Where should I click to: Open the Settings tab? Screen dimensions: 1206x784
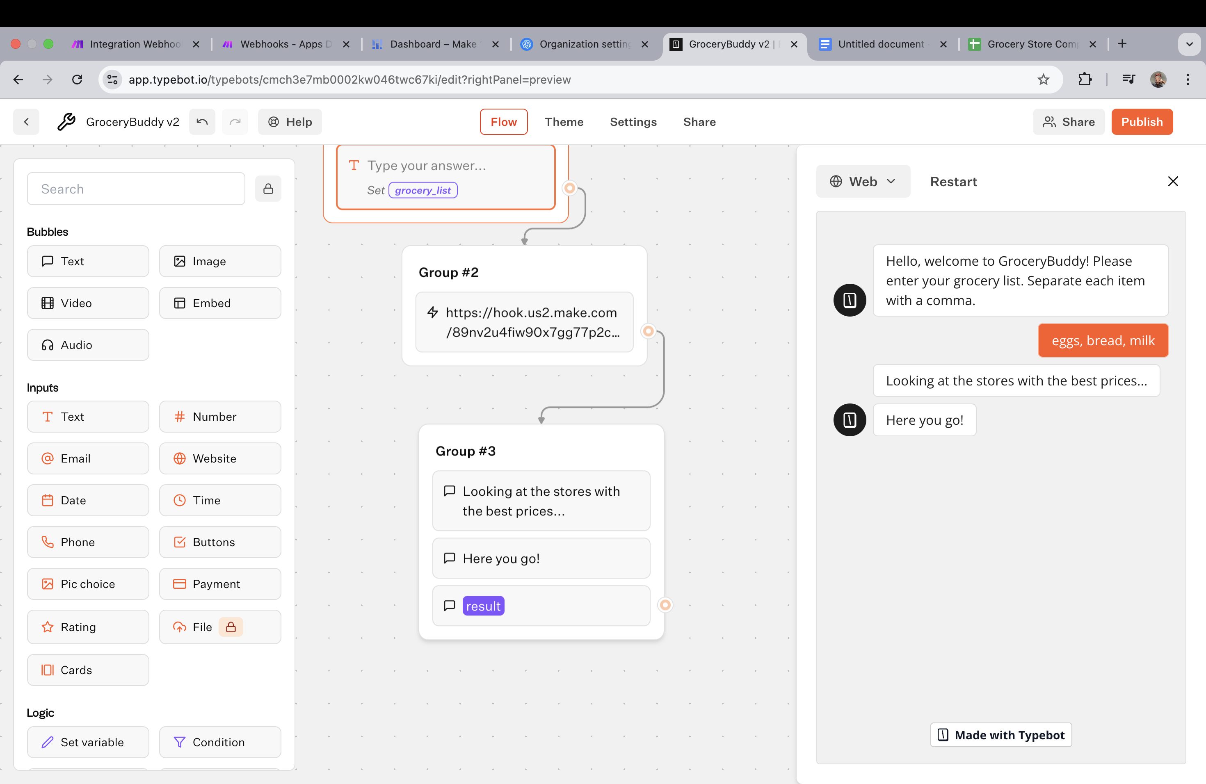point(633,121)
